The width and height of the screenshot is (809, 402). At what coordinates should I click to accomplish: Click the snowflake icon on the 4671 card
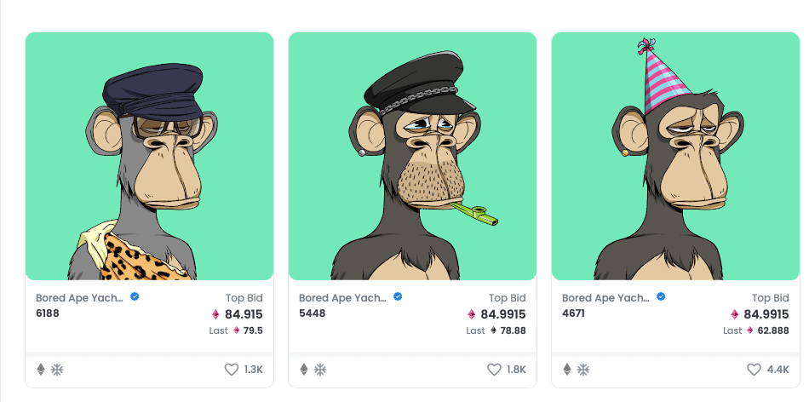click(583, 370)
